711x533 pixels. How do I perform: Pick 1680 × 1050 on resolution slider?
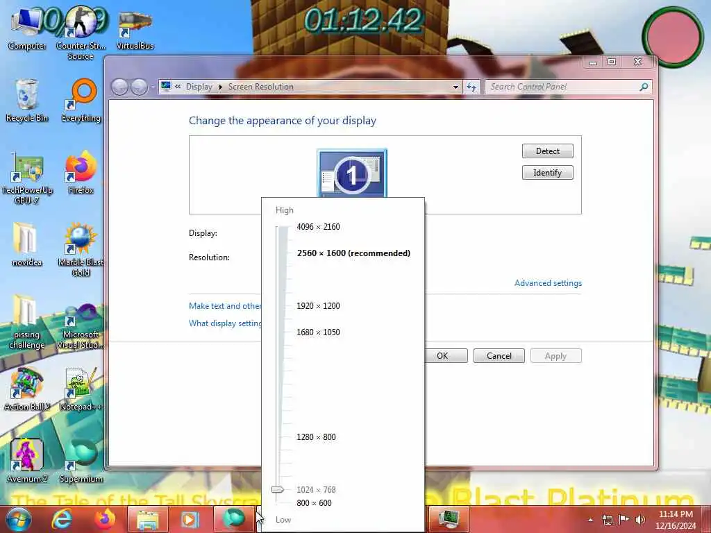(318, 332)
